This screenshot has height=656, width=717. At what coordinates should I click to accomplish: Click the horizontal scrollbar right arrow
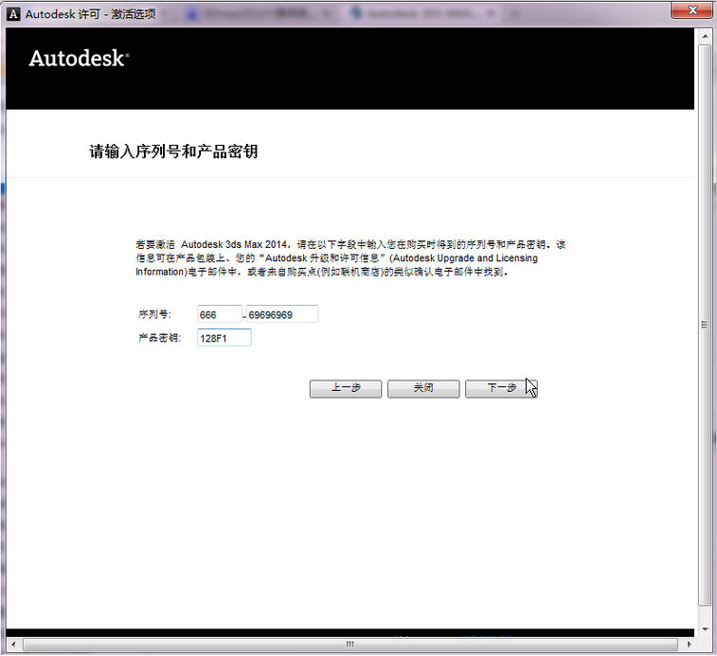690,645
